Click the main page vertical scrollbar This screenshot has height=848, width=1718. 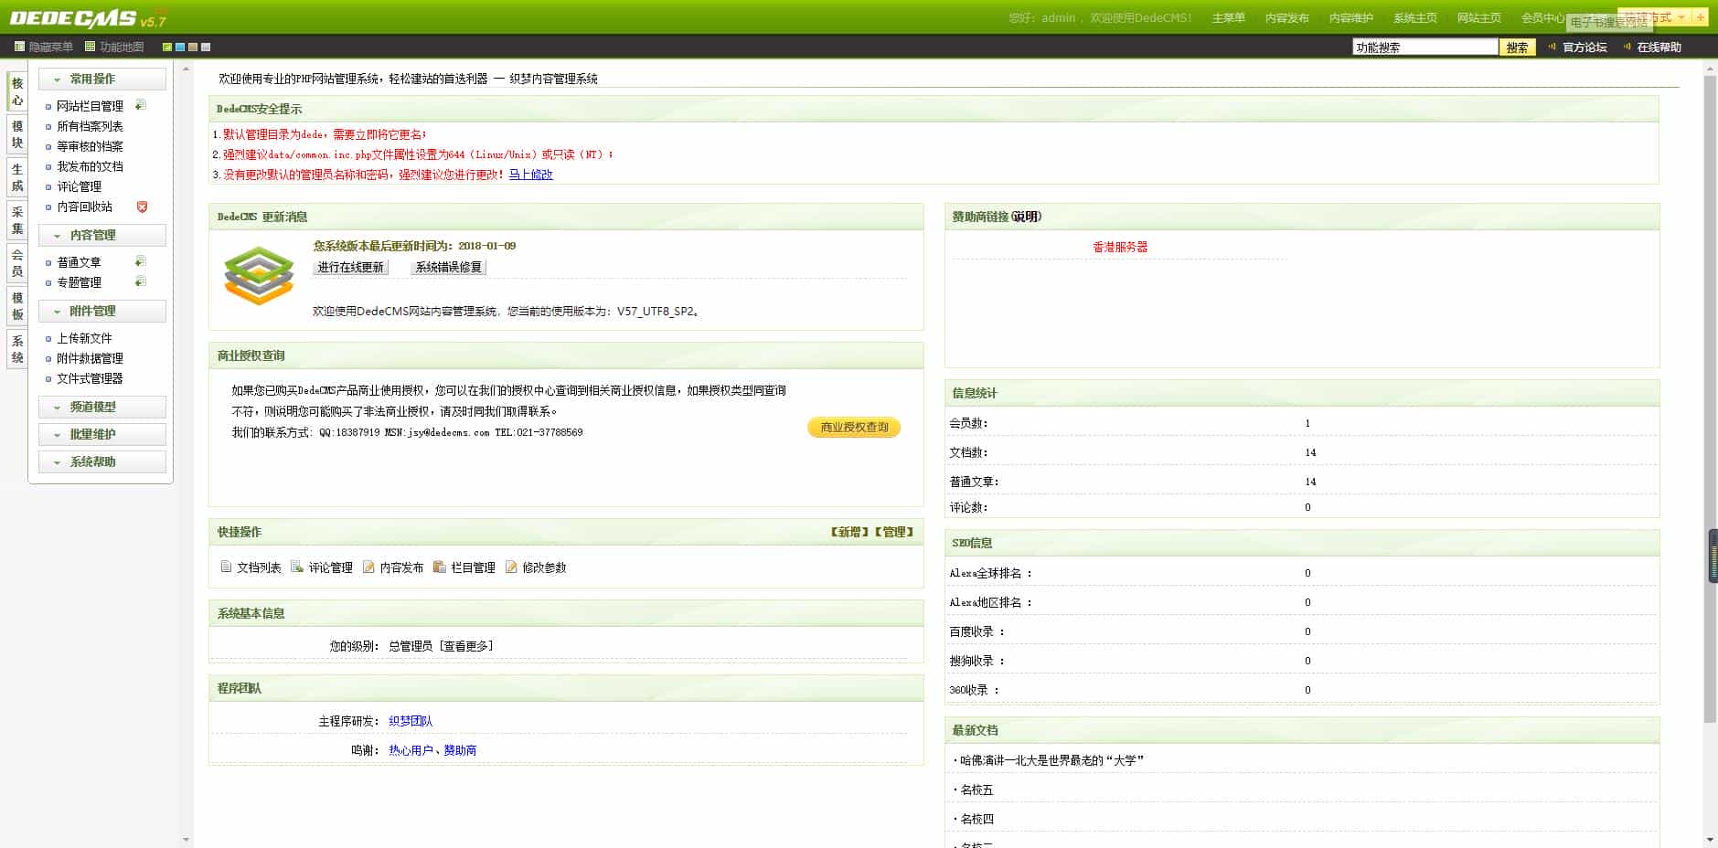point(1710,397)
